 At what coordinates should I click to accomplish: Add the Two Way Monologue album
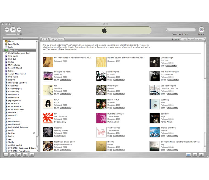[173, 80]
